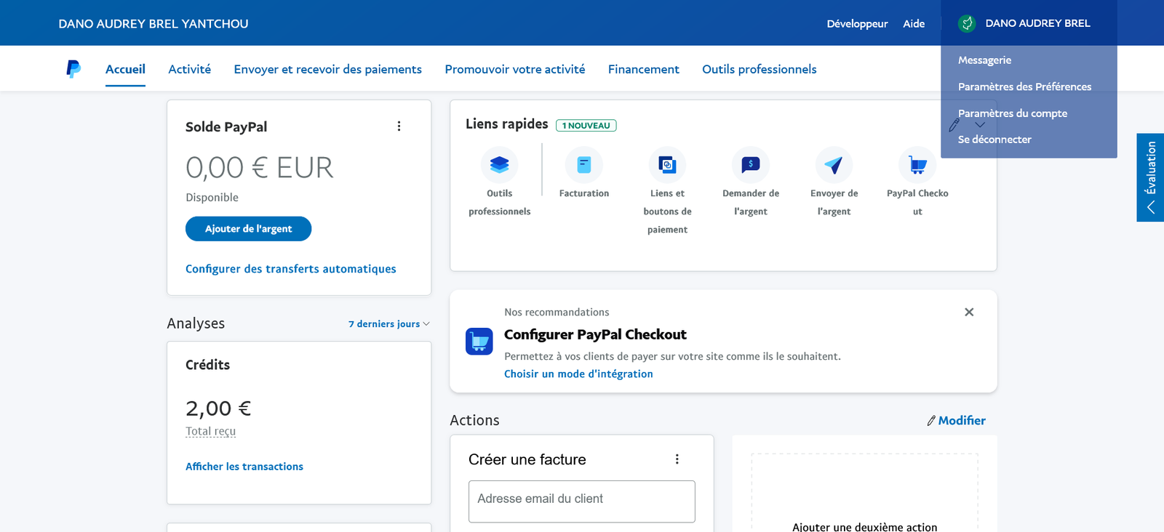This screenshot has width=1164, height=532.
Task: Open the Solde PayPal three-dot menu
Action: [x=399, y=126]
